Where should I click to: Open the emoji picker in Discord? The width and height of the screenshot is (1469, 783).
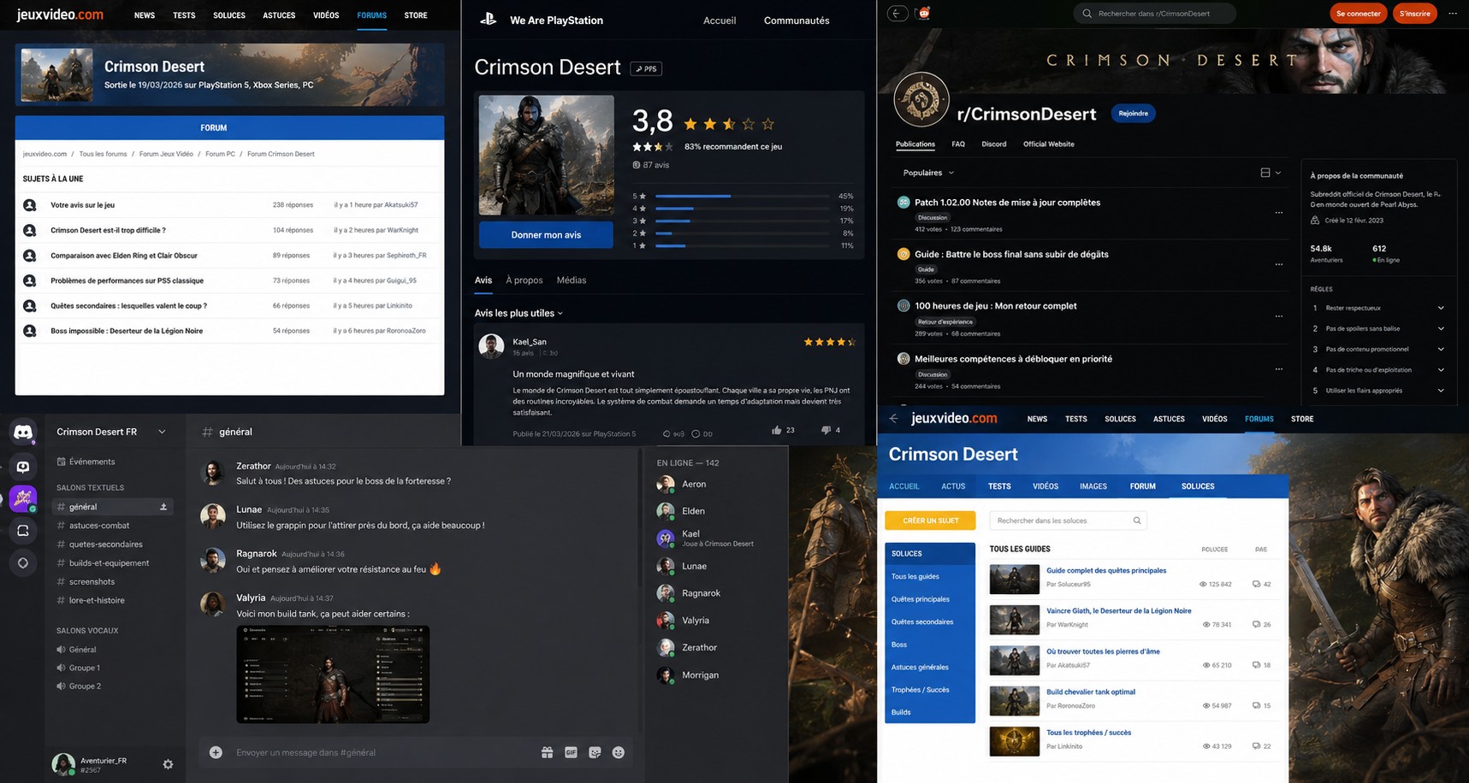pyautogui.click(x=619, y=752)
